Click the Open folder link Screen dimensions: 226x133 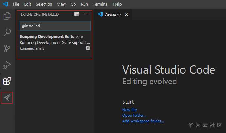click(134, 115)
